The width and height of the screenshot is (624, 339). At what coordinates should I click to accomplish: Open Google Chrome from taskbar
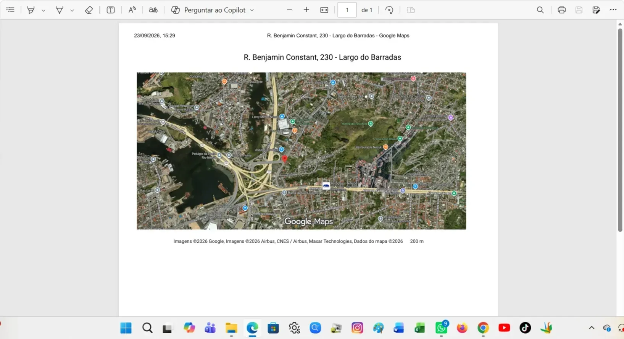click(483, 328)
